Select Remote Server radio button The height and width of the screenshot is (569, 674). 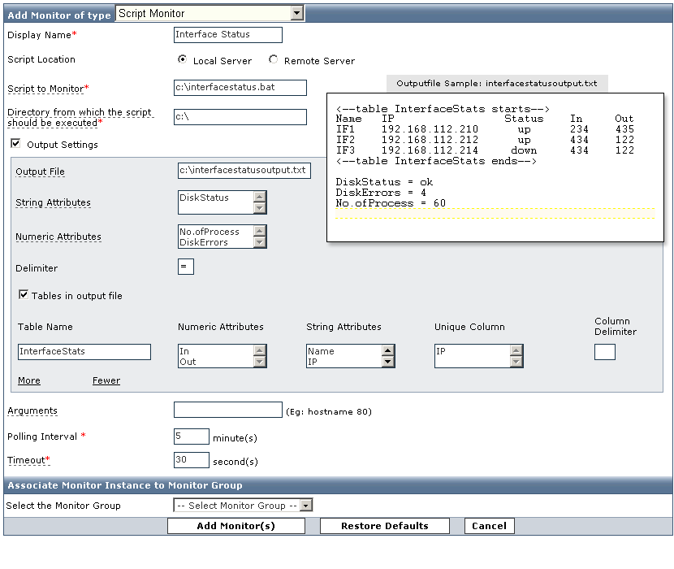(273, 59)
